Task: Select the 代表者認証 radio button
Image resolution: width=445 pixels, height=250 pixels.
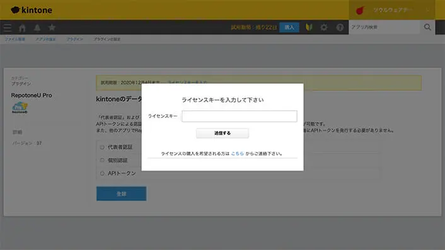Action: 102,147
